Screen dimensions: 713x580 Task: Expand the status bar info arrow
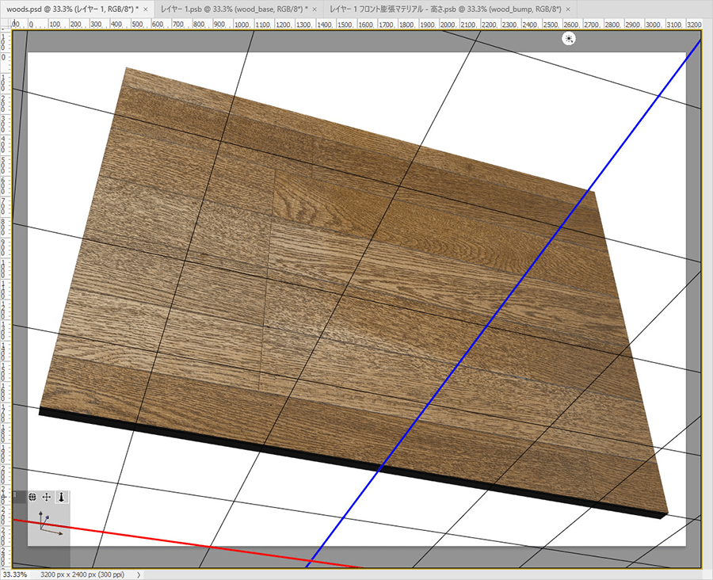click(x=139, y=574)
